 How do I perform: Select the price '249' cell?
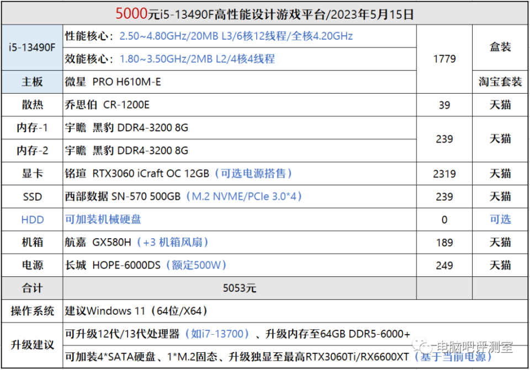[x=444, y=265]
